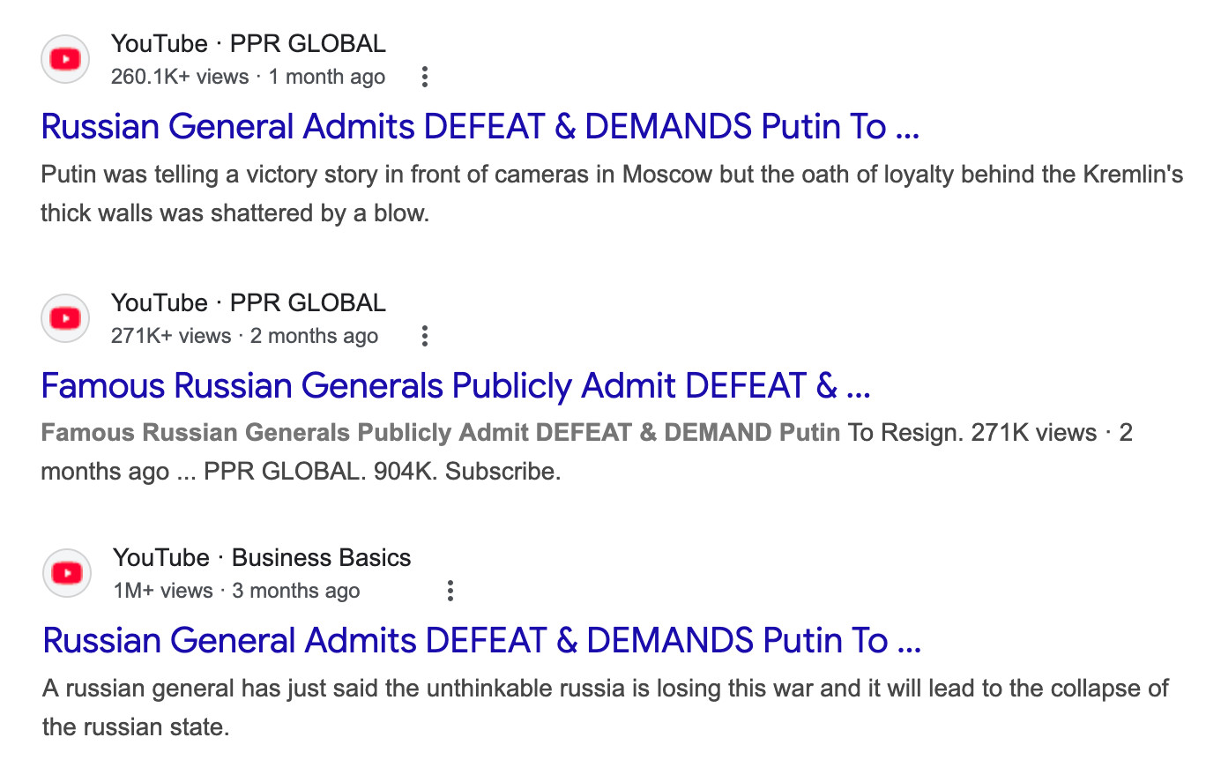Click YouTube icon beside the 271K+ views result
Screen dimensions: 1206x782
tap(65, 318)
